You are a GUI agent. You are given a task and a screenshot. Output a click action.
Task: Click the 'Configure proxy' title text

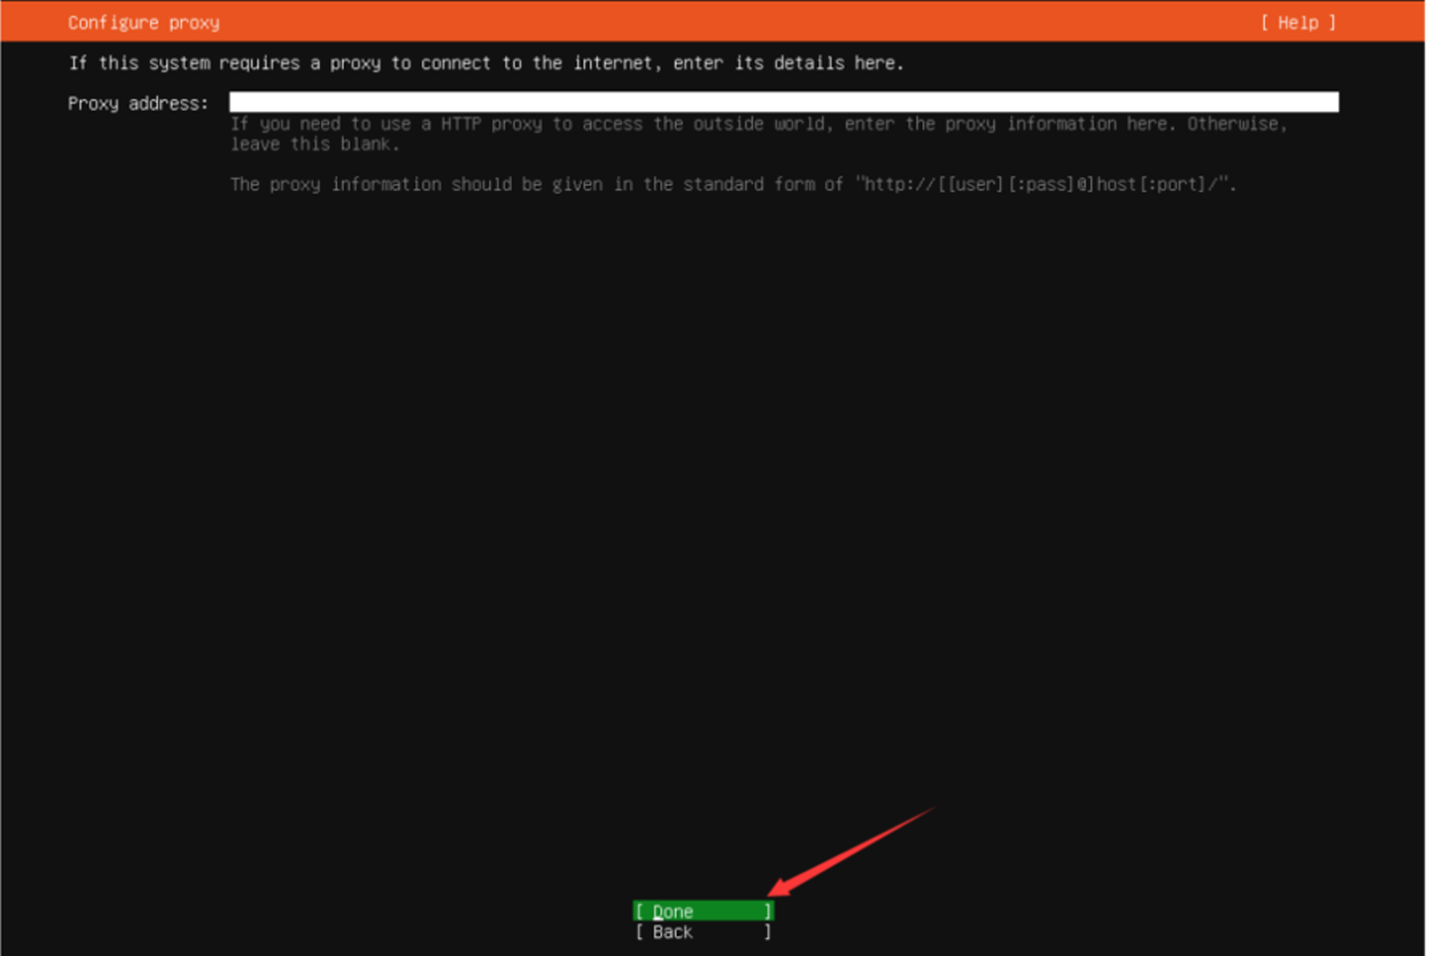143,22
